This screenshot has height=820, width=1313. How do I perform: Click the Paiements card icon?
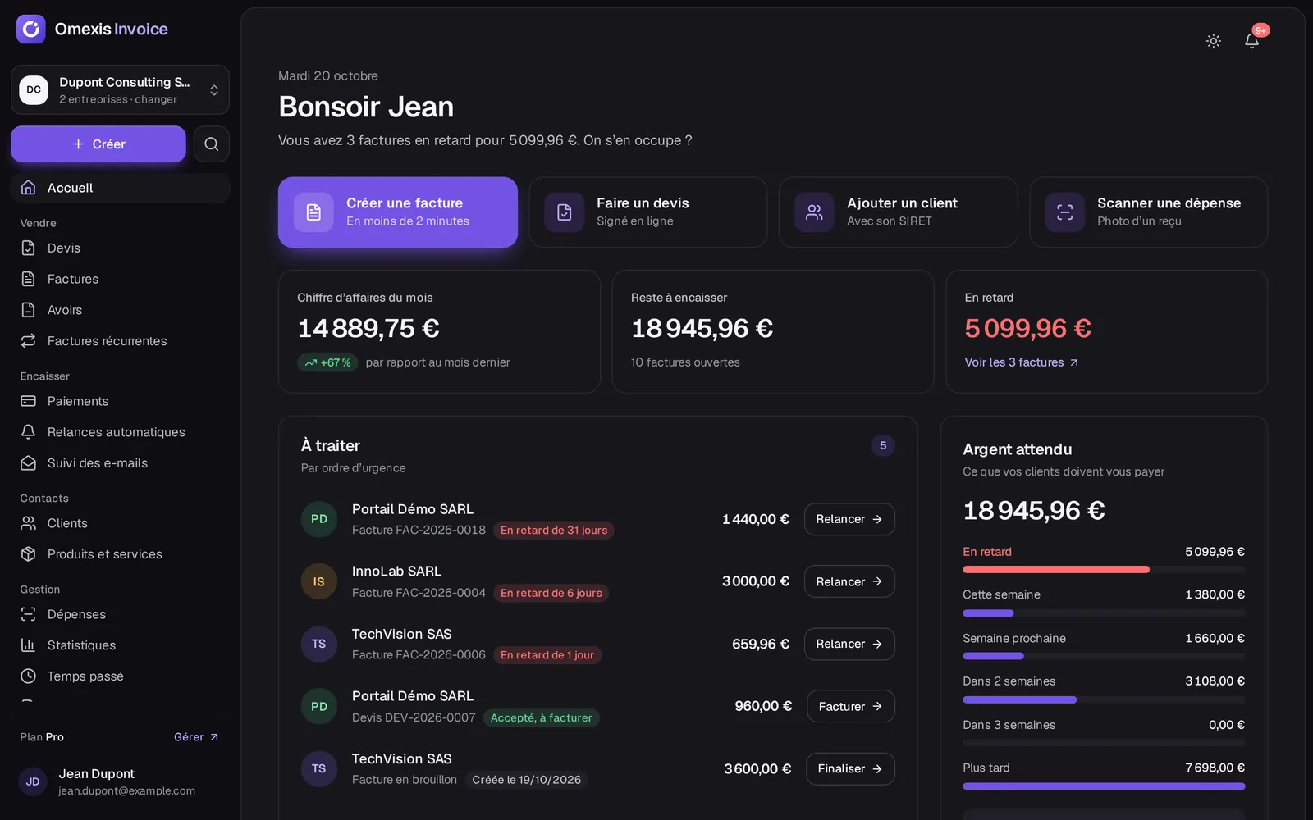click(29, 401)
